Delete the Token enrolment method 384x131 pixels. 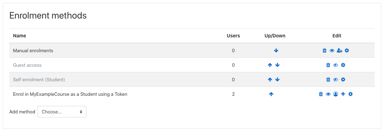click(x=321, y=94)
